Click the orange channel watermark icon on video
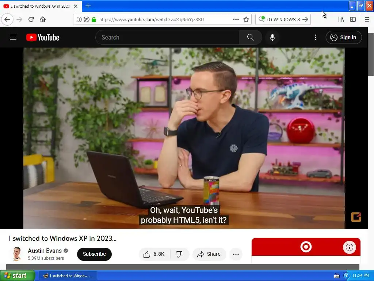 [x=356, y=217]
